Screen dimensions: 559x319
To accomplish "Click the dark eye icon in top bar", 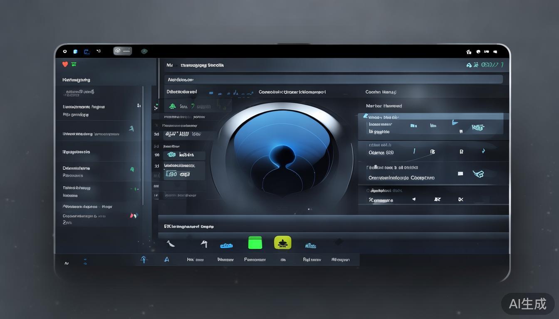I will coord(144,52).
